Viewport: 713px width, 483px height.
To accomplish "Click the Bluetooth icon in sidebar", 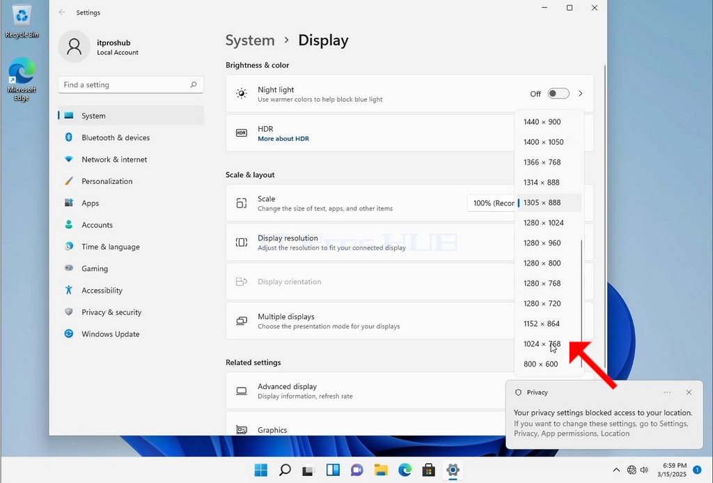I will (x=69, y=137).
